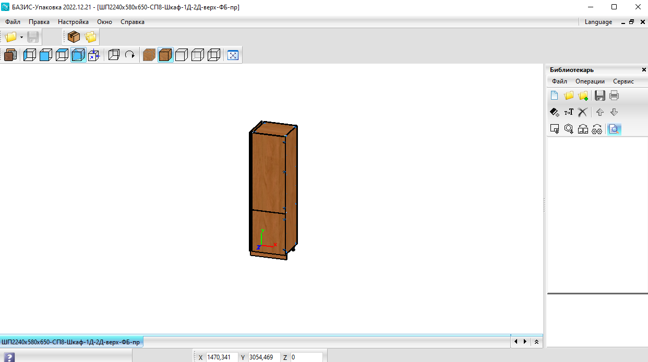
Task: Click the add folder icon with green plus
Action: coord(583,95)
